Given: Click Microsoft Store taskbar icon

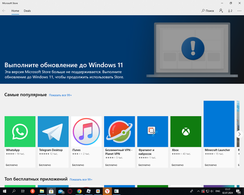Looking at the screenshot, I should point(51,191).
